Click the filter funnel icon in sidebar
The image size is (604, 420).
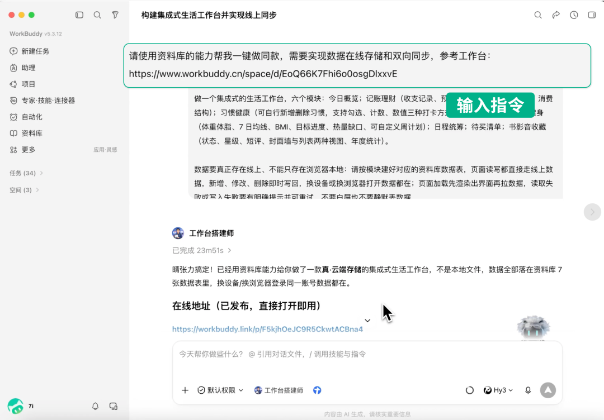click(x=115, y=15)
